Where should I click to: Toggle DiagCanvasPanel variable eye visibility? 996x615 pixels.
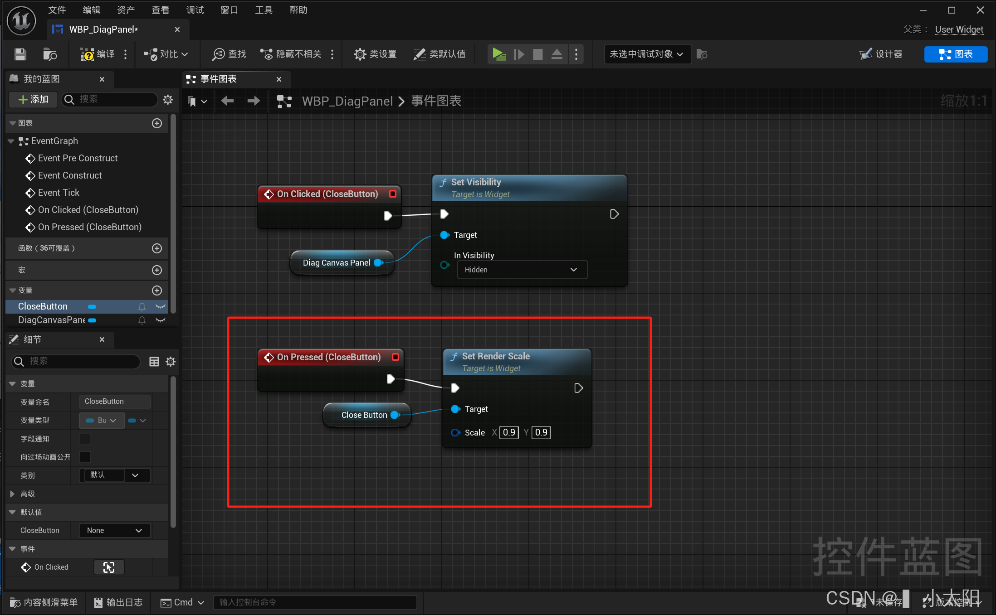click(x=160, y=320)
